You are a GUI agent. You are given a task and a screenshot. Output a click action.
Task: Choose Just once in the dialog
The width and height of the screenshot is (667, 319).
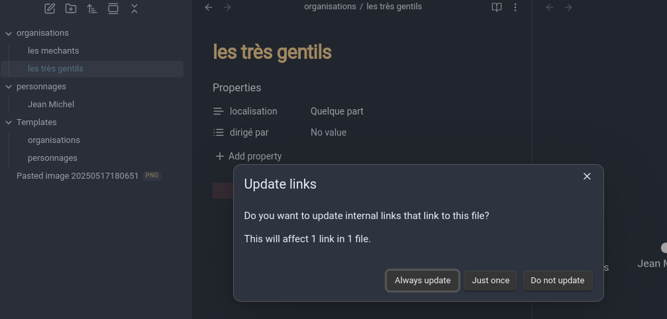click(491, 281)
